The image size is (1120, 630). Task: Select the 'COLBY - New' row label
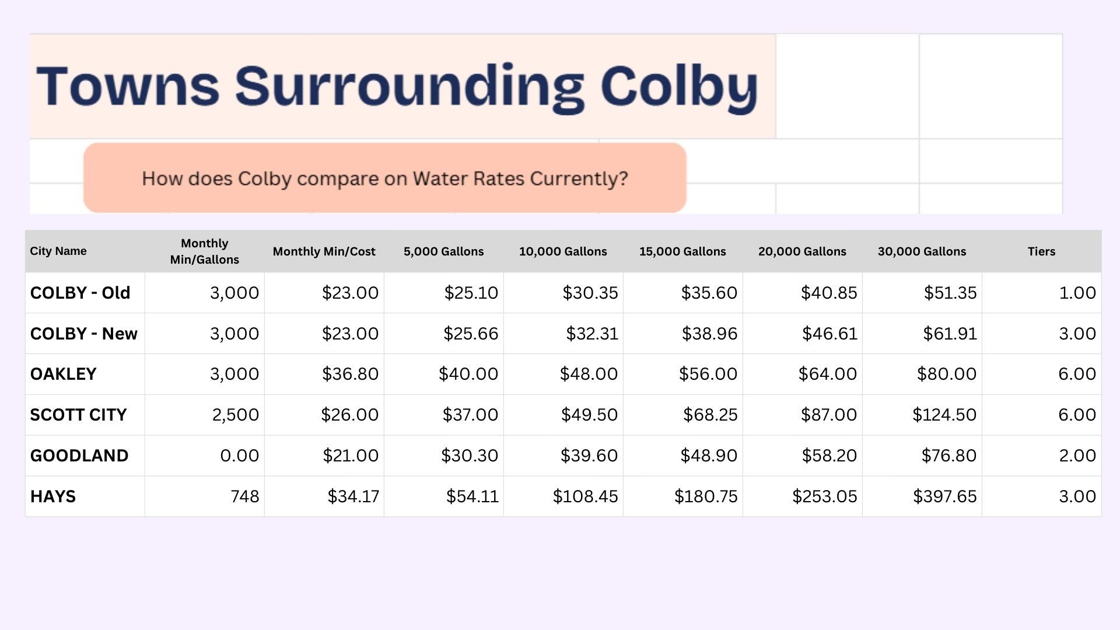click(84, 334)
